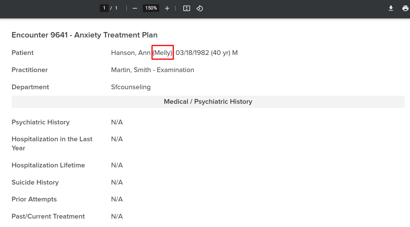Click the Sfcounseling department value
This screenshot has height=227, width=410.
pyautogui.click(x=131, y=87)
